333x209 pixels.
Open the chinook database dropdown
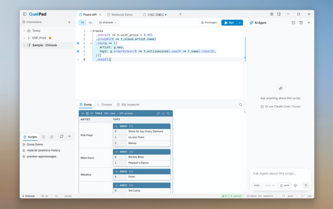coord(108,23)
